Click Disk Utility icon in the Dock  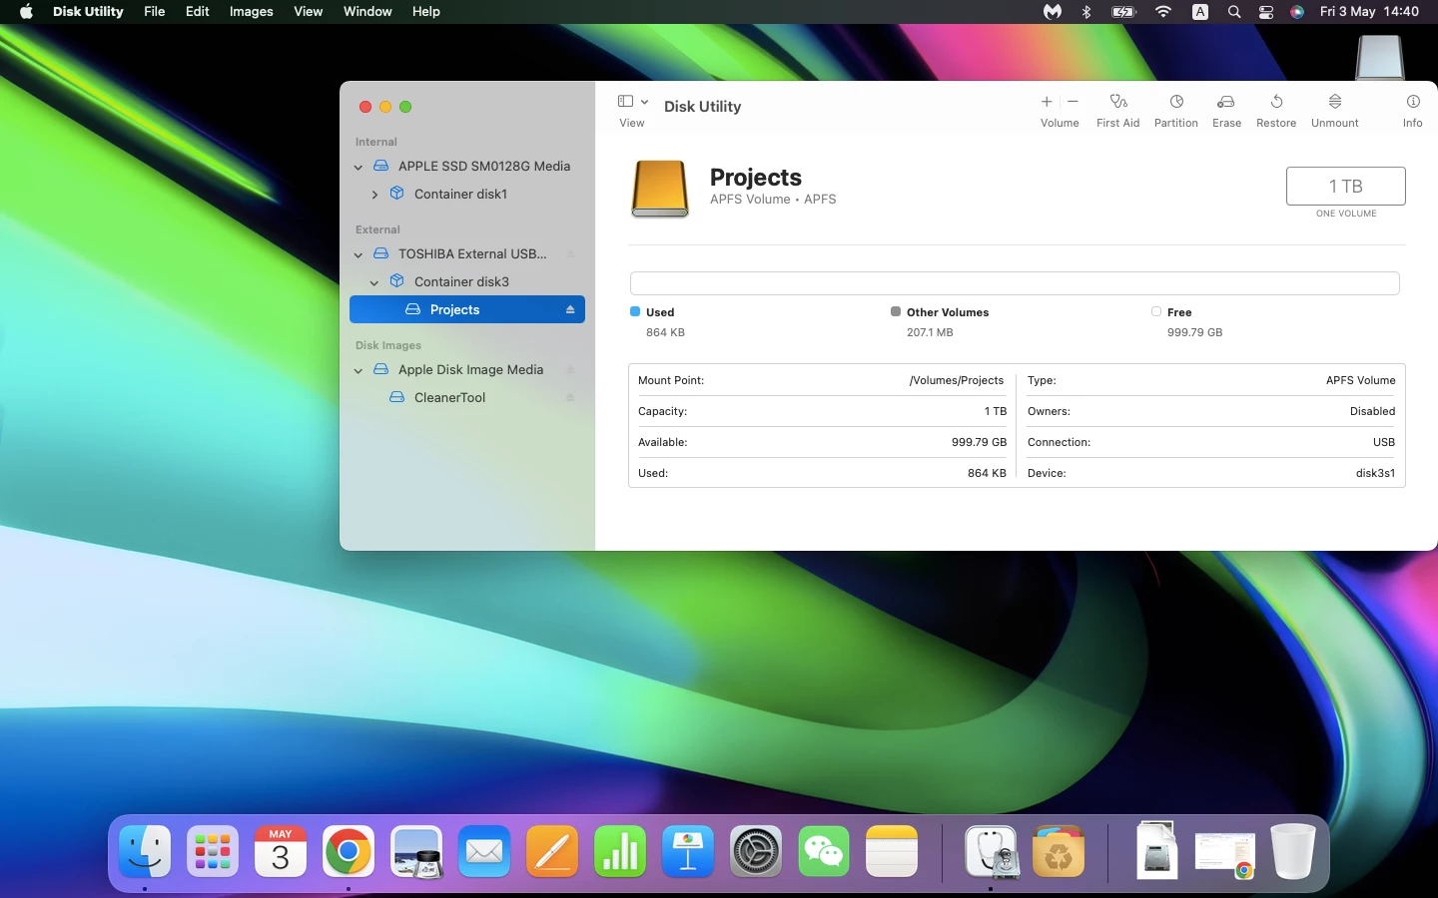point(991,852)
